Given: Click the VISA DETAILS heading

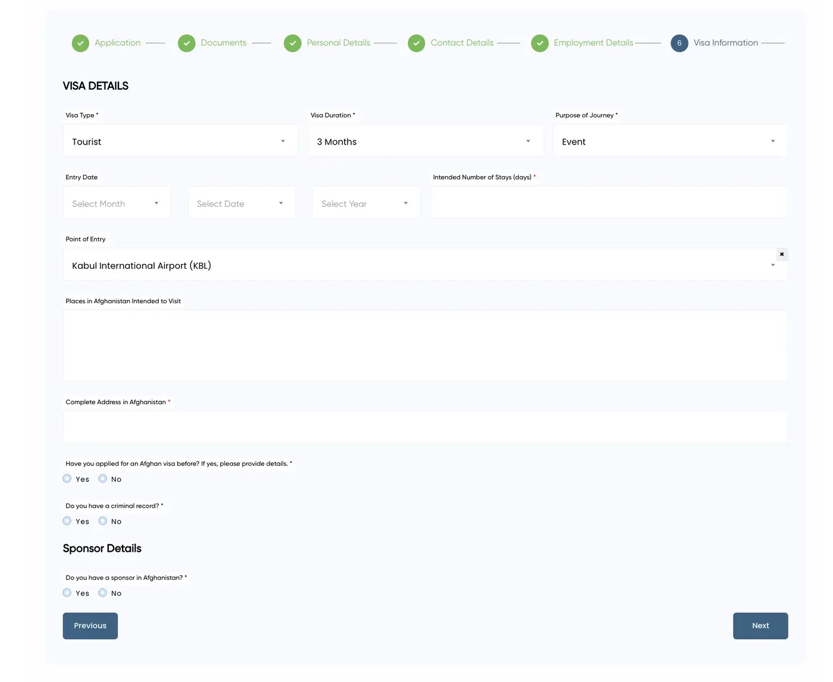Looking at the screenshot, I should click(96, 86).
